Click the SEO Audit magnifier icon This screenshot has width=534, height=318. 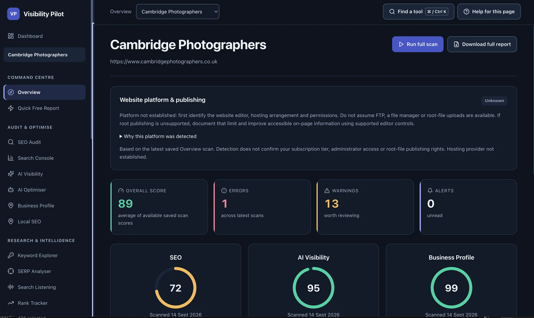click(x=11, y=142)
